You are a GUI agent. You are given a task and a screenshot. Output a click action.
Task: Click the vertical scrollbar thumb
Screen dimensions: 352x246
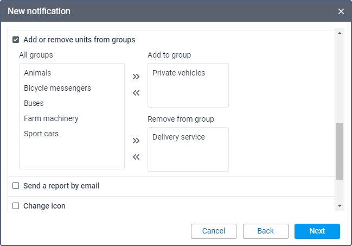click(340, 152)
